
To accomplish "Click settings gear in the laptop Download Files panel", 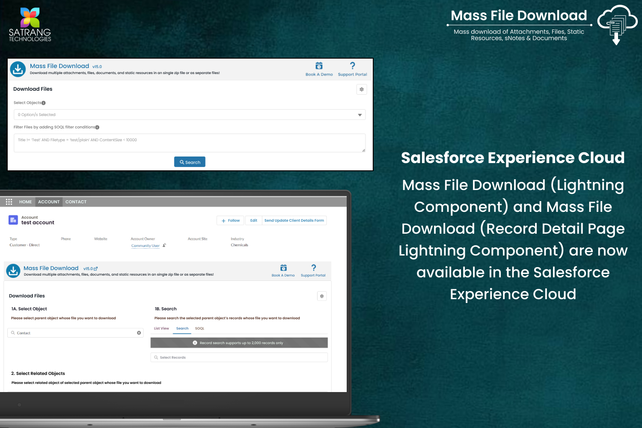I will pyautogui.click(x=322, y=296).
